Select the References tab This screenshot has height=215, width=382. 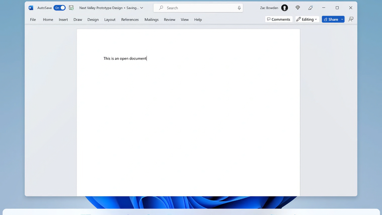(130, 20)
